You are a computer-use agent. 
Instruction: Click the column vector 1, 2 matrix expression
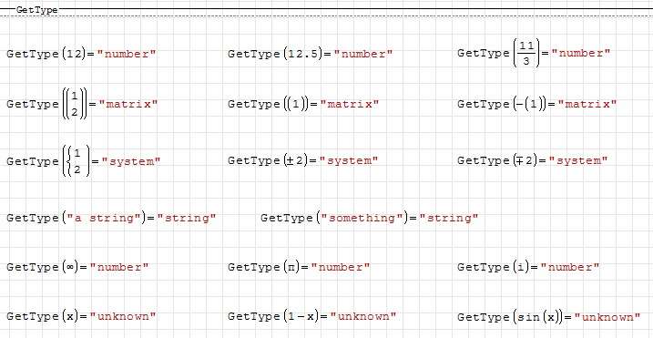tap(82, 104)
